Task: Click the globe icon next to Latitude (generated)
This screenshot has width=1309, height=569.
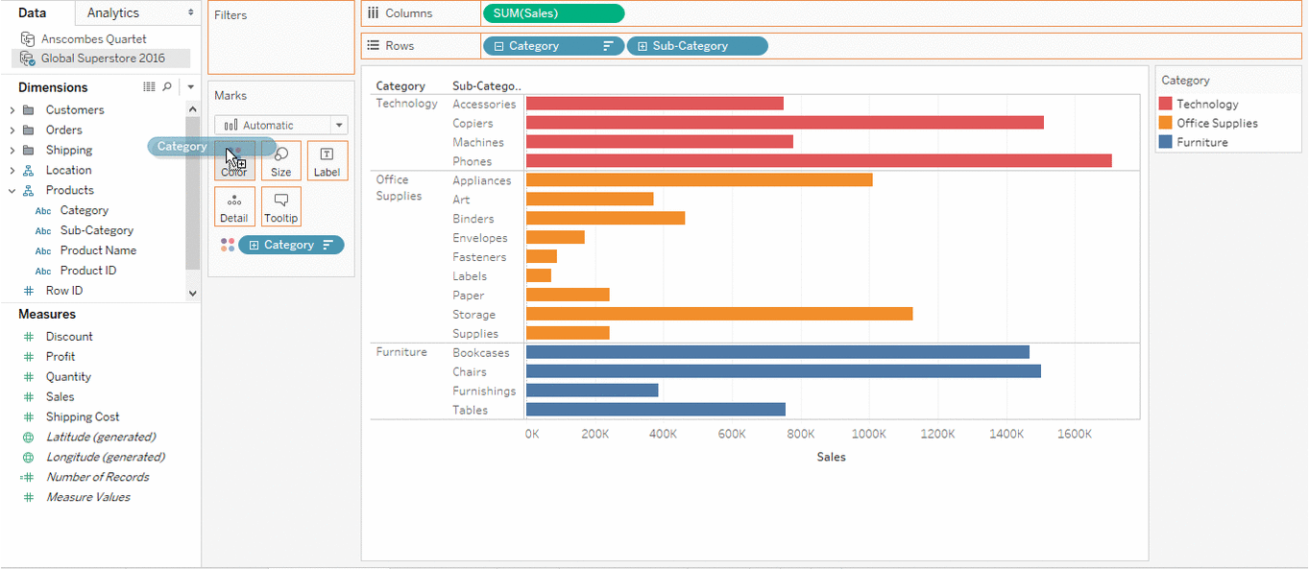Action: [x=28, y=437]
